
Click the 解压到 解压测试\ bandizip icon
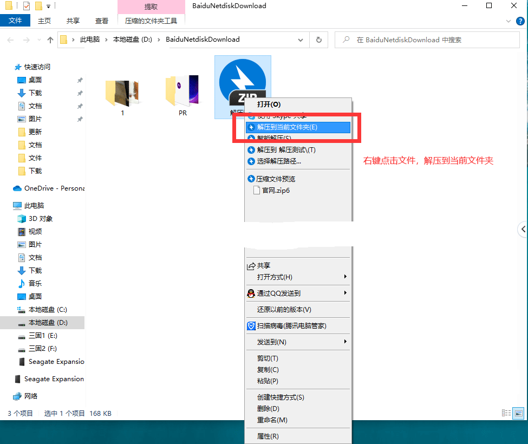[251, 150]
